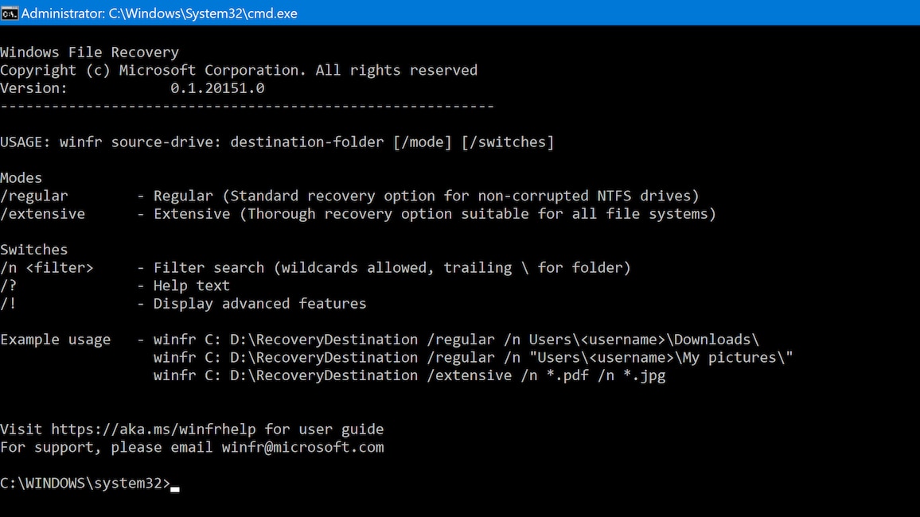Click the first example with Downloads\ path
920x517 pixels.
point(456,340)
